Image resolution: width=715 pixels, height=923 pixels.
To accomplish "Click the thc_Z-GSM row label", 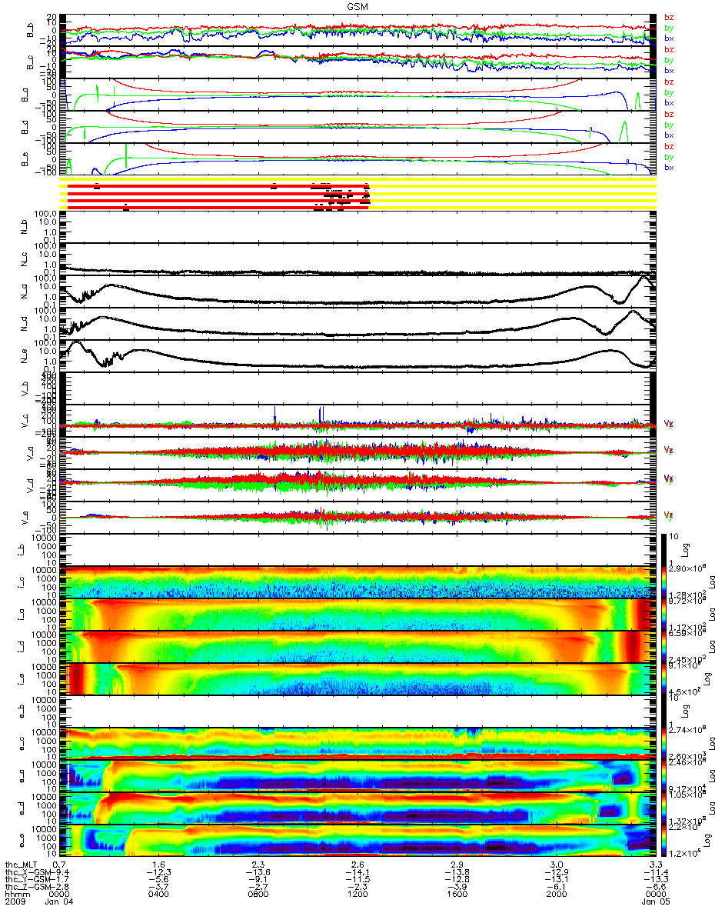I will click(x=27, y=887).
